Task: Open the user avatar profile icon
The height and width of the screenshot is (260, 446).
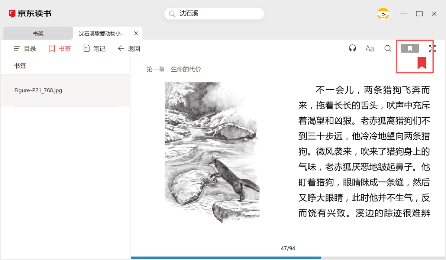Action: 383,14
